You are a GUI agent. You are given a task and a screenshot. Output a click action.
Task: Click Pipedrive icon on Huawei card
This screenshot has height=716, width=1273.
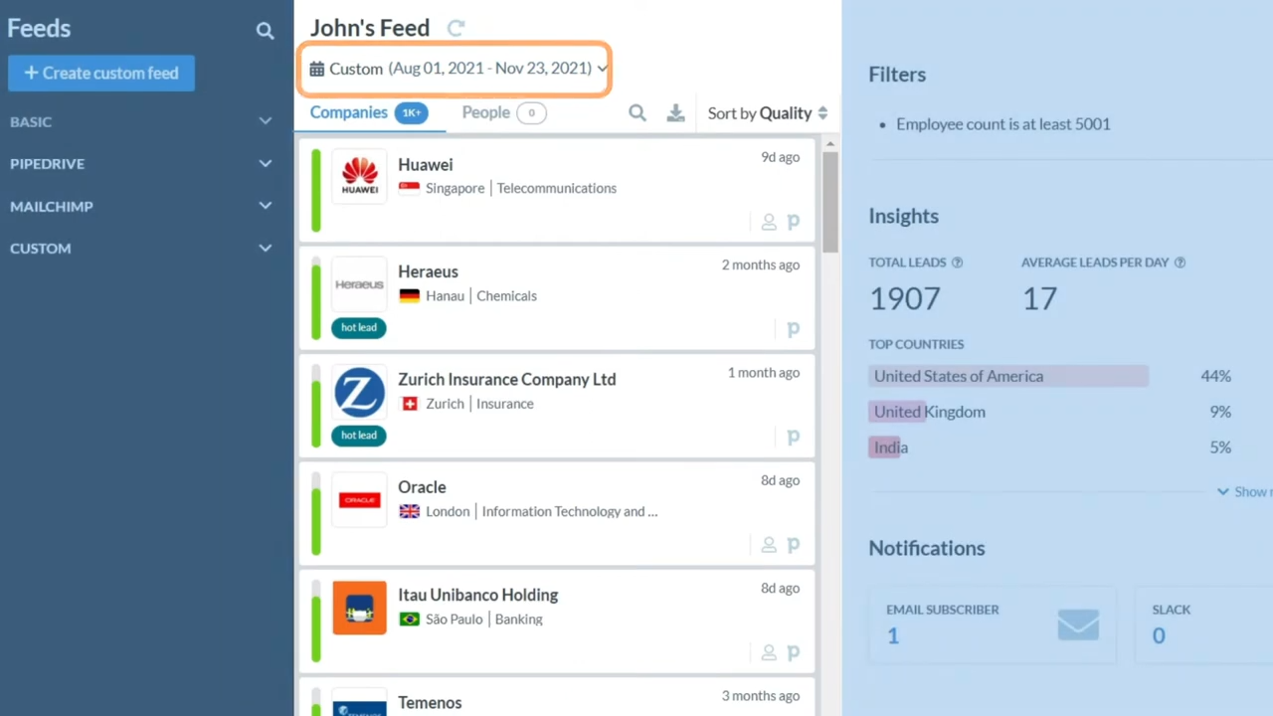pos(793,222)
